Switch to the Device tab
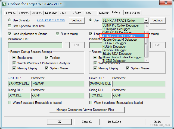The height and width of the screenshot is (129, 174). (x=11, y=13)
